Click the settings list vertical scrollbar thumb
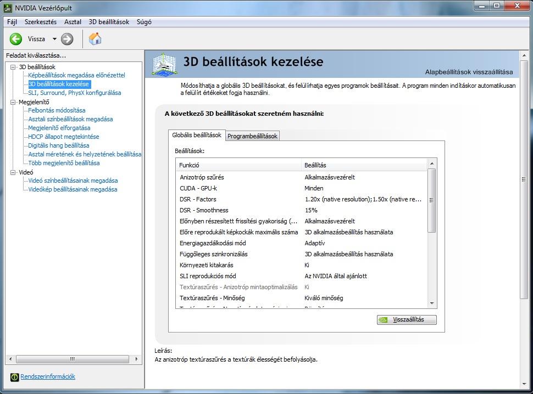Screen dimensions: 533x394 pos(432,200)
